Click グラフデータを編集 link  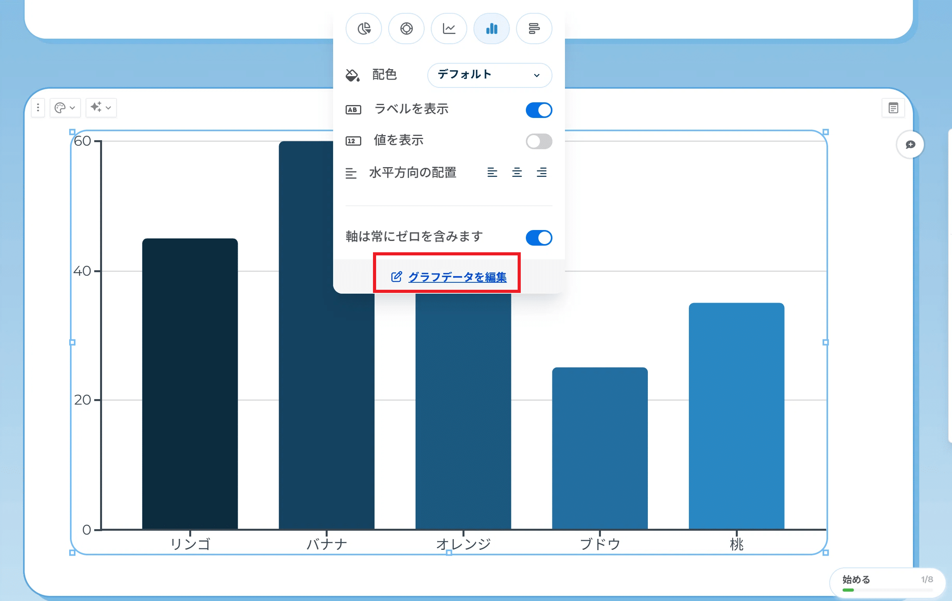click(x=457, y=277)
